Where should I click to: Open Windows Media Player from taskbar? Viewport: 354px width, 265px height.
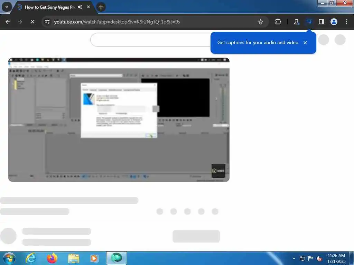coord(95,258)
